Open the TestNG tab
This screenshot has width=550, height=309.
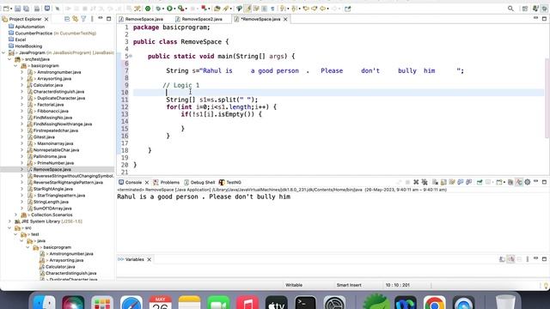(233, 182)
